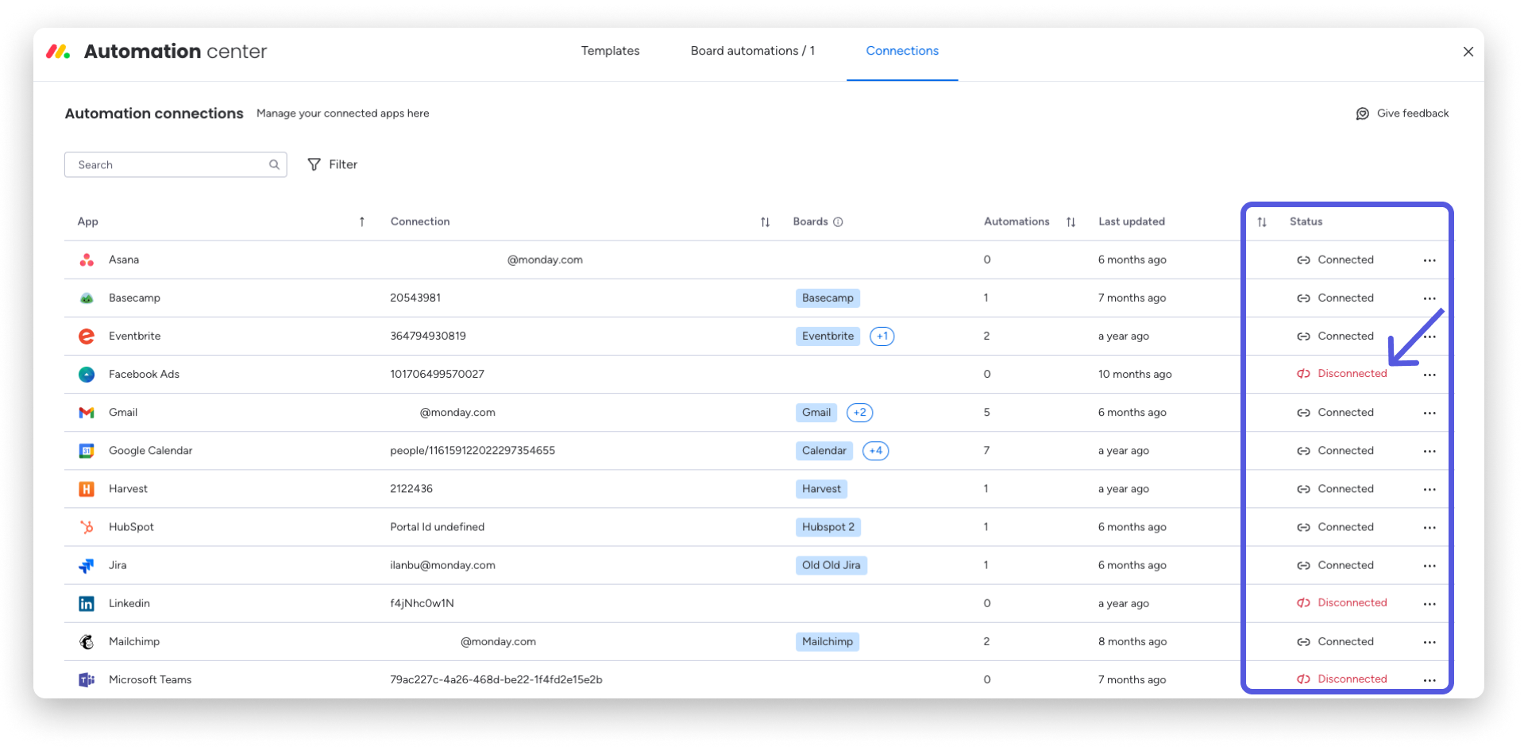Image resolution: width=1524 pixels, height=750 pixels.
Task: Select the Facebook Ads app icon
Action: tap(87, 374)
